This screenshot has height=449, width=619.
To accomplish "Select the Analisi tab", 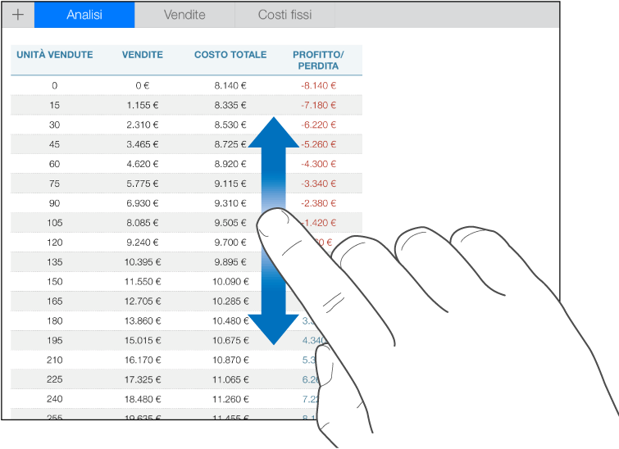I will (84, 15).
